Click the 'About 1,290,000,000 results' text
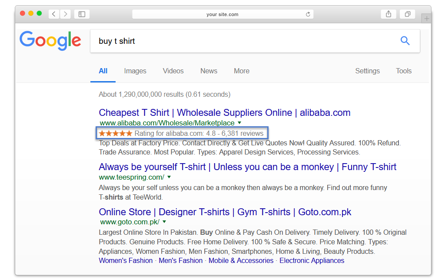The image size is (445, 279). (x=165, y=94)
